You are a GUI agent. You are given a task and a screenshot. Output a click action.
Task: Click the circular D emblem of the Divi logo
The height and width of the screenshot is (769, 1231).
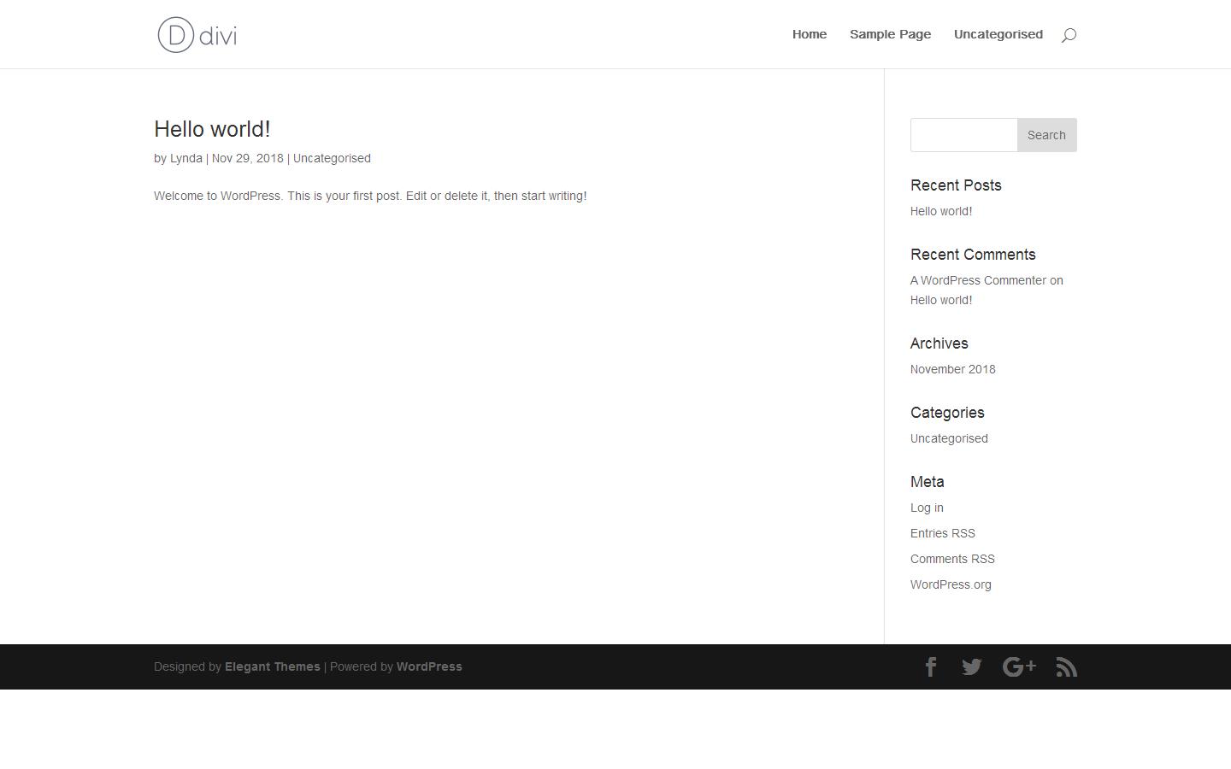coord(174,34)
